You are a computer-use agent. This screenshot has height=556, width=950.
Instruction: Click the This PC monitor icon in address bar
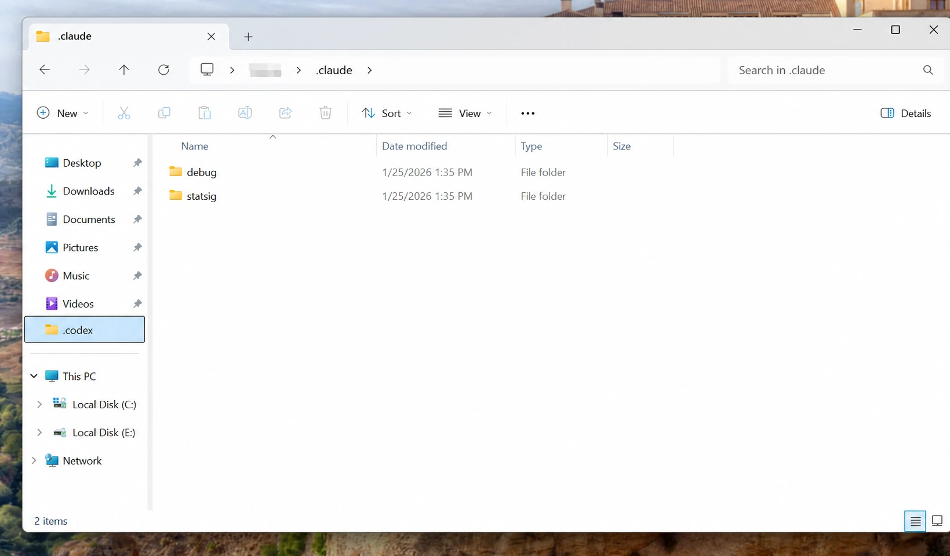pos(207,69)
